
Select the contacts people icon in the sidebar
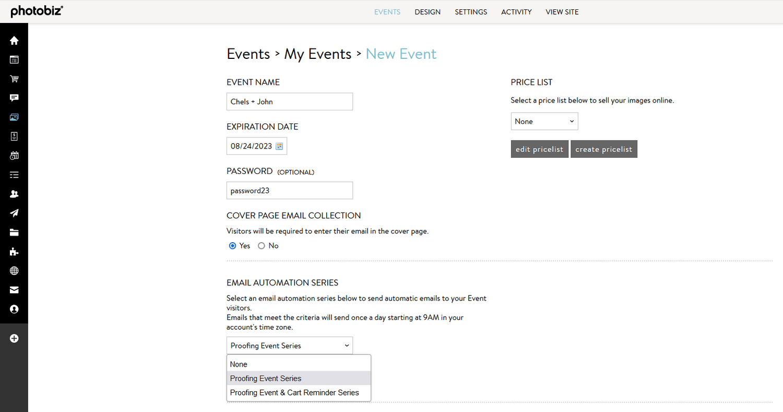[14, 194]
